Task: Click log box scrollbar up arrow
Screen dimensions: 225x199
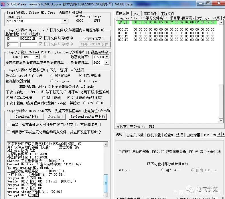Action: (x=106, y=144)
